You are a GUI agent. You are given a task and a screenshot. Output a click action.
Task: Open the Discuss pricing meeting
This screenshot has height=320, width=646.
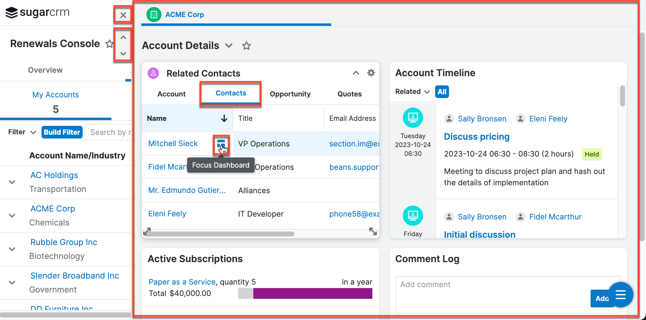point(477,137)
